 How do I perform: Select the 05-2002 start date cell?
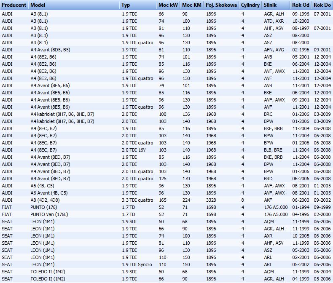point(301,264)
